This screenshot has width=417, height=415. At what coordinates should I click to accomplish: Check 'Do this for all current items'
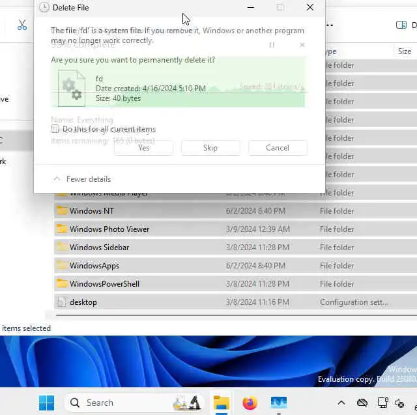(x=55, y=129)
